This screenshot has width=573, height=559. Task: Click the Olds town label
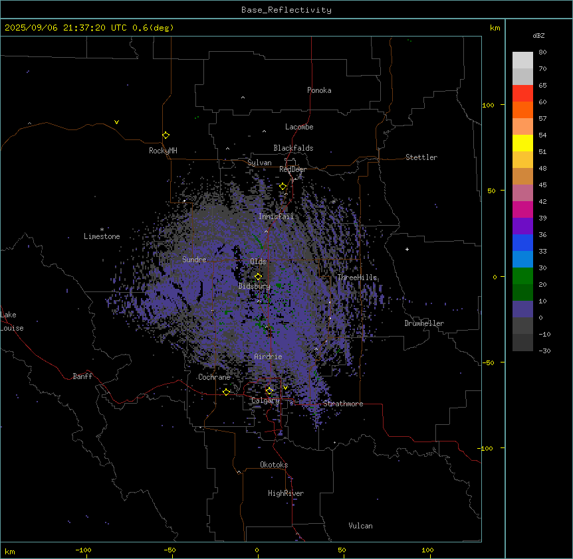(258, 262)
